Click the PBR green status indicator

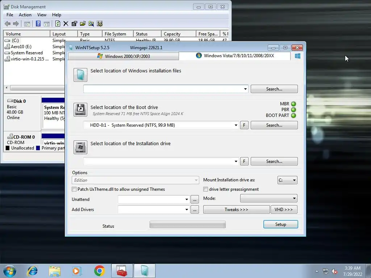pos(293,110)
